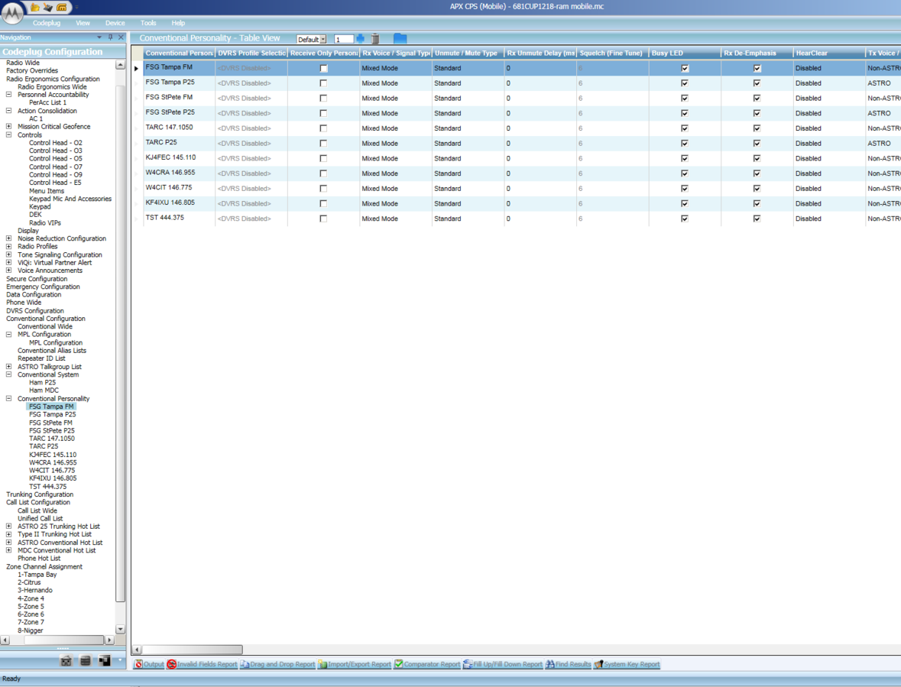
Task: Open the Device menu
Action: tap(115, 23)
